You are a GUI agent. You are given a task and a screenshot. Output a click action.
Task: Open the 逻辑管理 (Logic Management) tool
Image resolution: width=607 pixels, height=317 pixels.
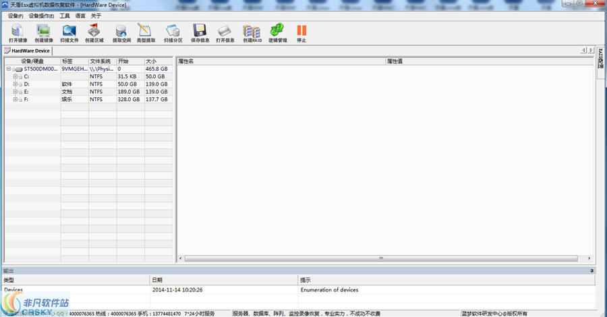coord(277,31)
